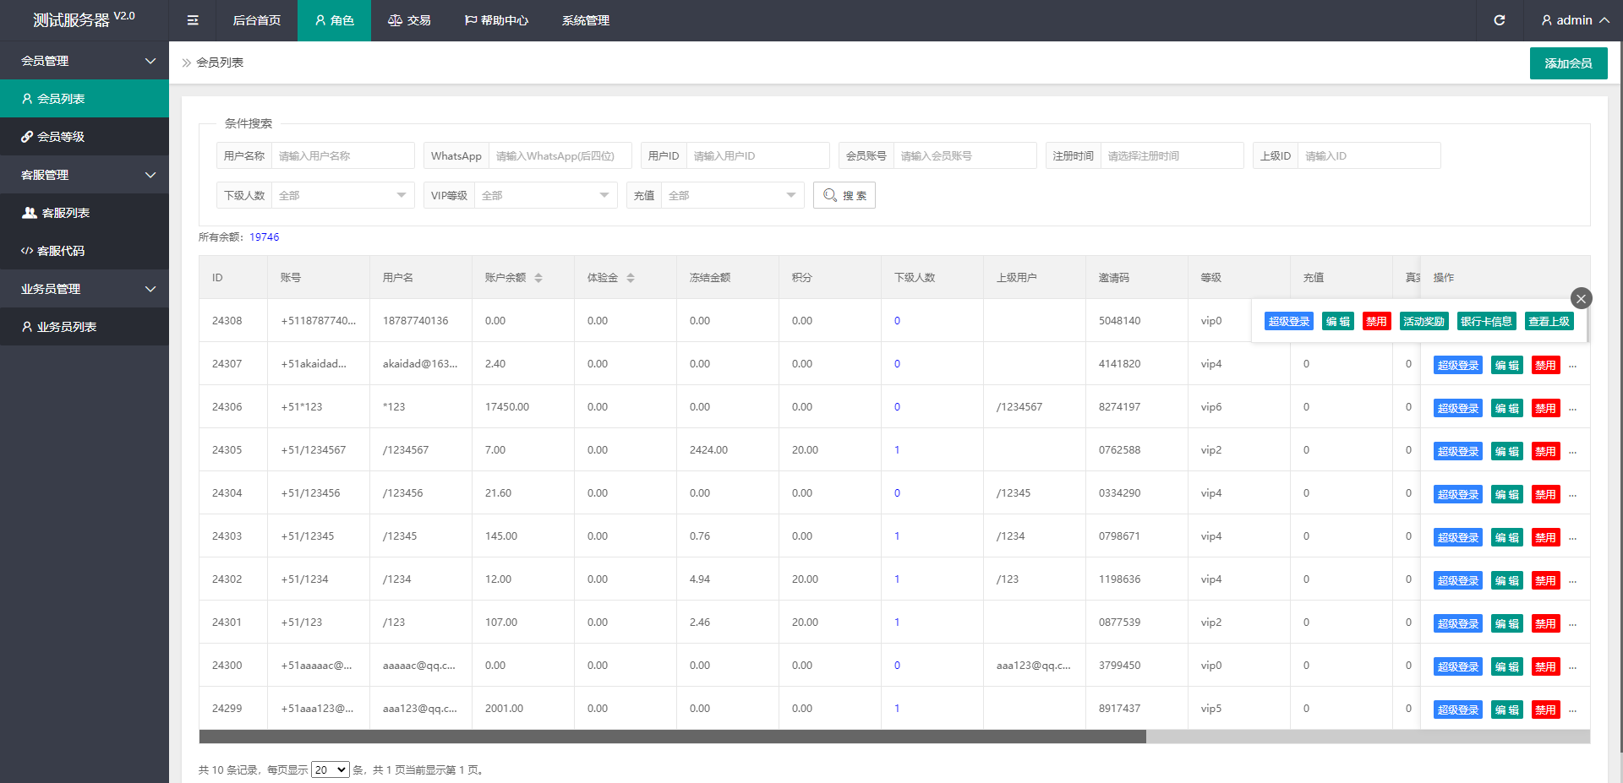Click the refresh icon in top bar
Screen dimensions: 1623x783
click(1499, 20)
